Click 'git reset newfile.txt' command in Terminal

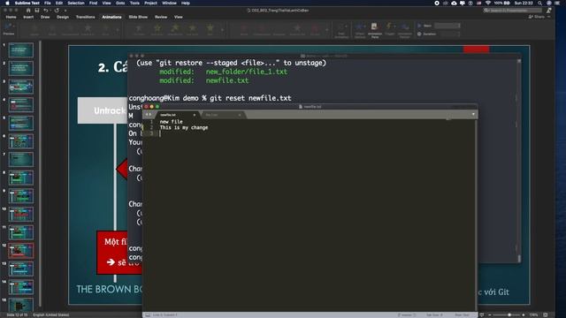[250, 98]
